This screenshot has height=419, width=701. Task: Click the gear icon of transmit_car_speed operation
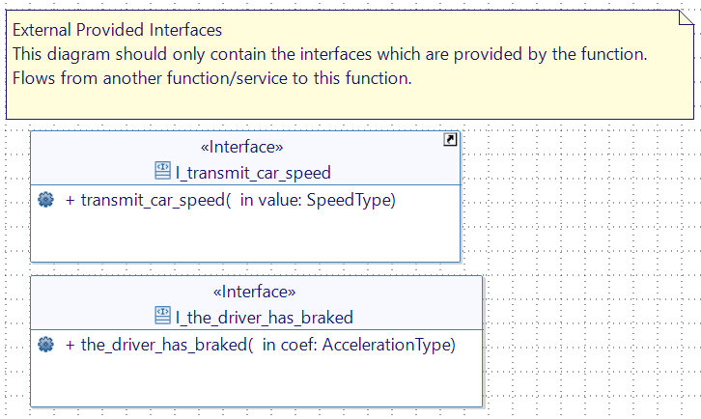tap(45, 200)
